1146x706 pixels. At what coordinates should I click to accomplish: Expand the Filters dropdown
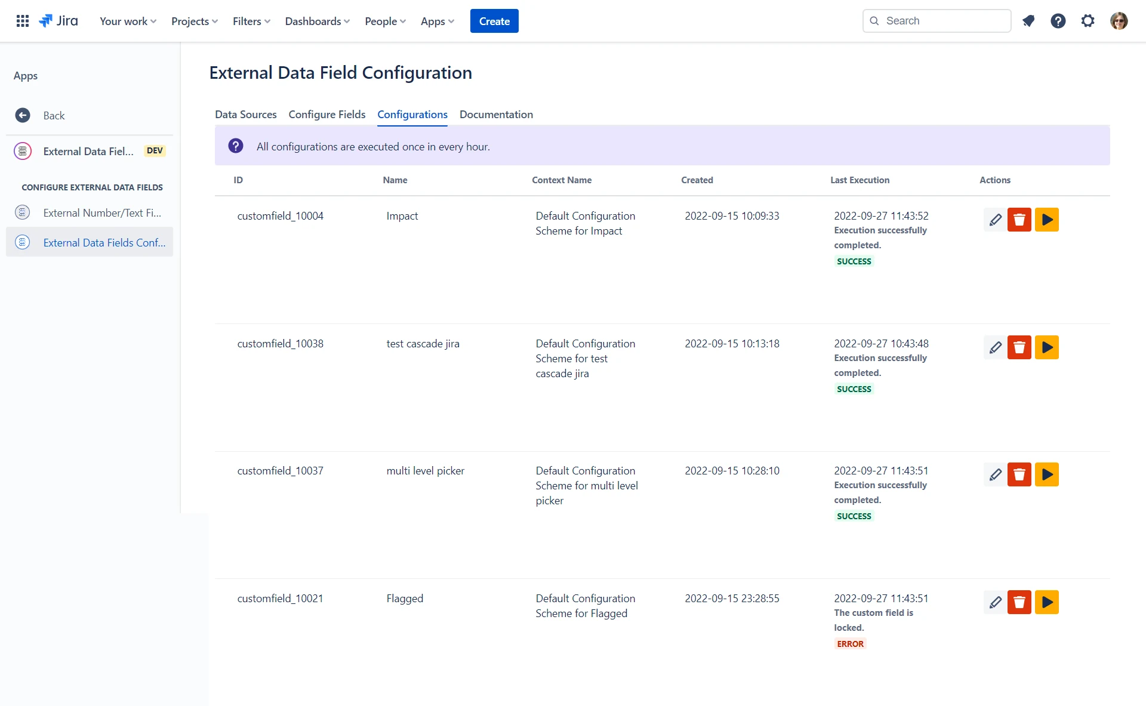coord(251,21)
